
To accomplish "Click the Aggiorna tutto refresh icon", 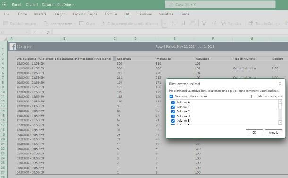I will [x=46, y=23].
